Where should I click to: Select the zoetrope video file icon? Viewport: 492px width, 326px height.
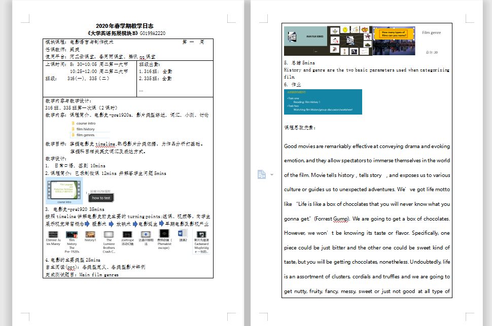point(127,234)
